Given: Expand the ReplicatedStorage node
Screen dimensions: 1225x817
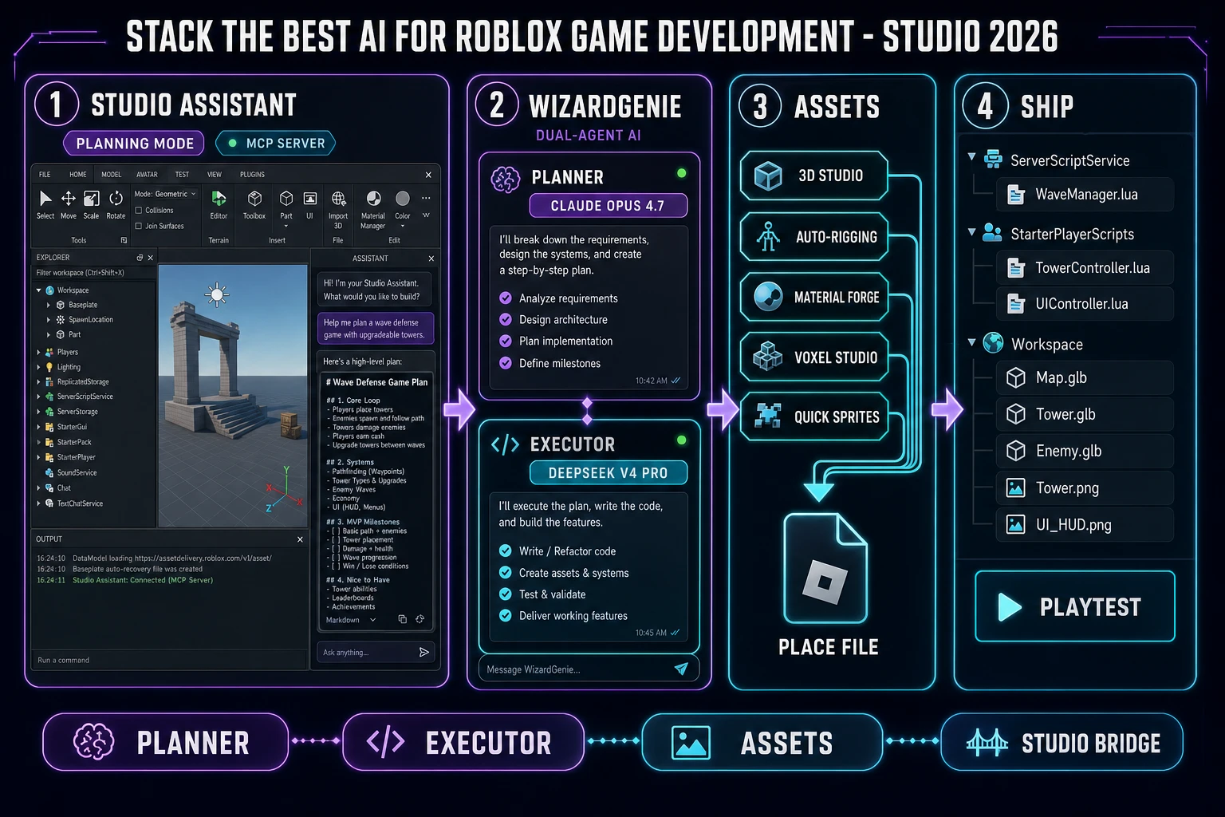Looking at the screenshot, I should (38, 382).
